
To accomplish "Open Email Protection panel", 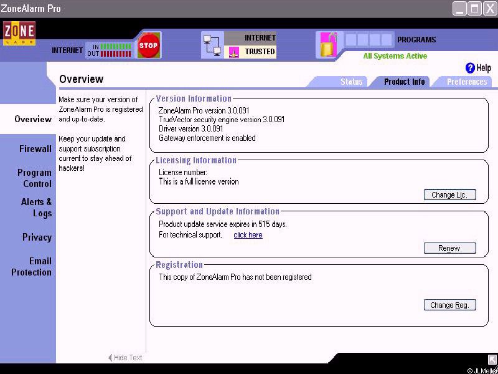I will pos(31,267).
